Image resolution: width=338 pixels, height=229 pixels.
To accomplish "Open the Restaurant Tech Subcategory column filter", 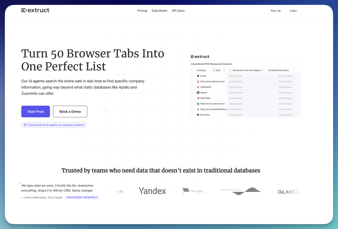I will [263, 70].
